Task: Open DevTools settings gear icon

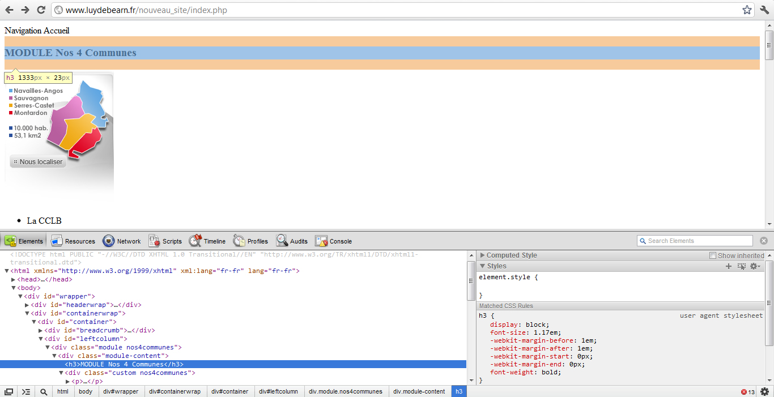Action: [764, 391]
